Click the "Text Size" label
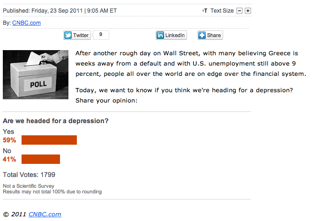Screen dimensions: 314x221 222,11
